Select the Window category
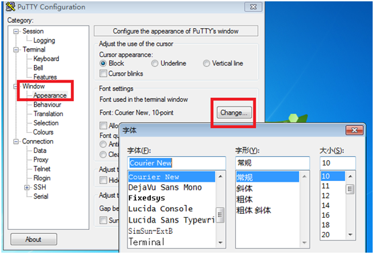This screenshot has height=254, width=374. coord(34,86)
